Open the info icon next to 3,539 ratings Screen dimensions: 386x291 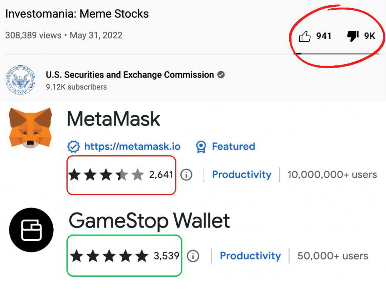tap(193, 256)
